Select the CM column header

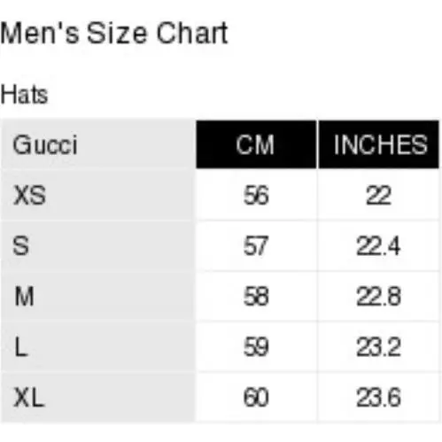coord(256,144)
